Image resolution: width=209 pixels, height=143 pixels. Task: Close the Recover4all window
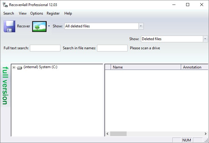(x=202, y=5)
